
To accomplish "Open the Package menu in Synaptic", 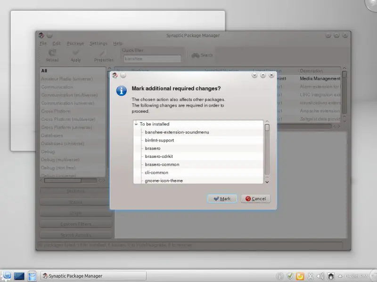I will (x=75, y=43).
